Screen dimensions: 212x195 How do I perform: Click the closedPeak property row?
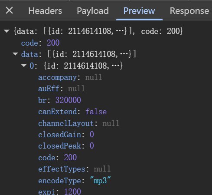66,146
